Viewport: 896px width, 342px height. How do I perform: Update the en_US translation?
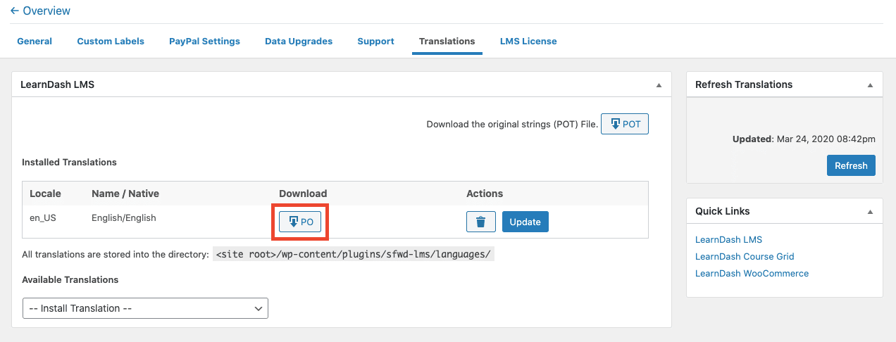[525, 222]
